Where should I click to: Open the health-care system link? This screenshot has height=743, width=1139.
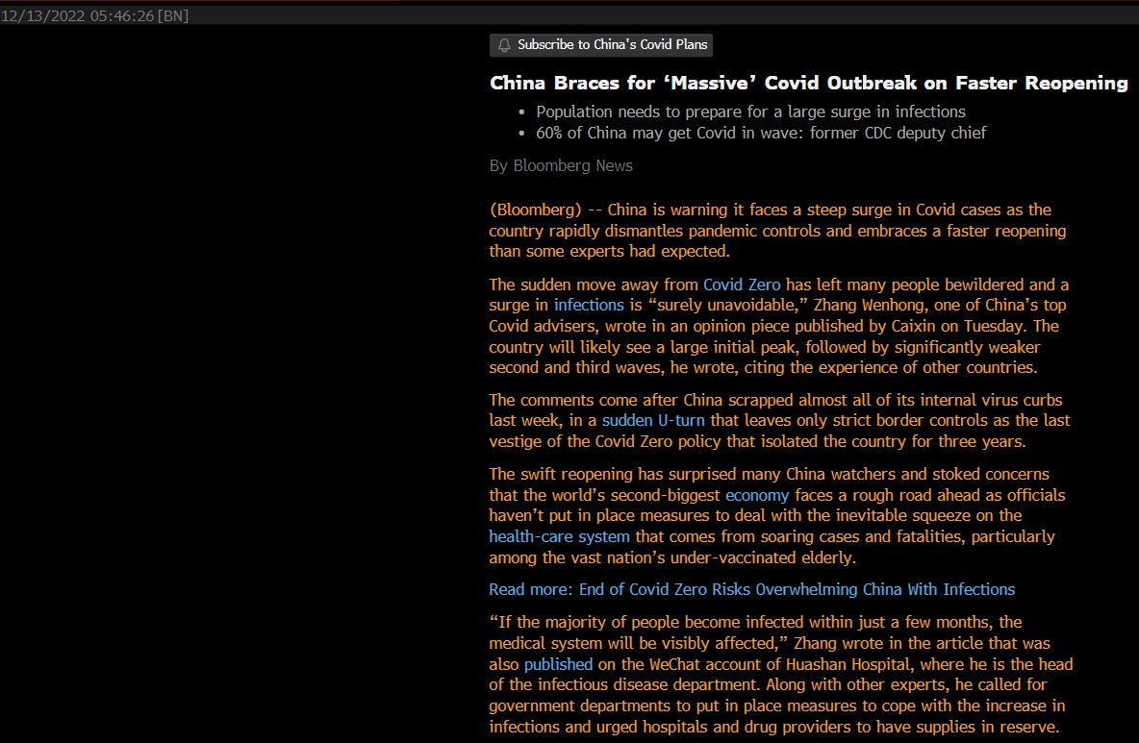coord(559,536)
